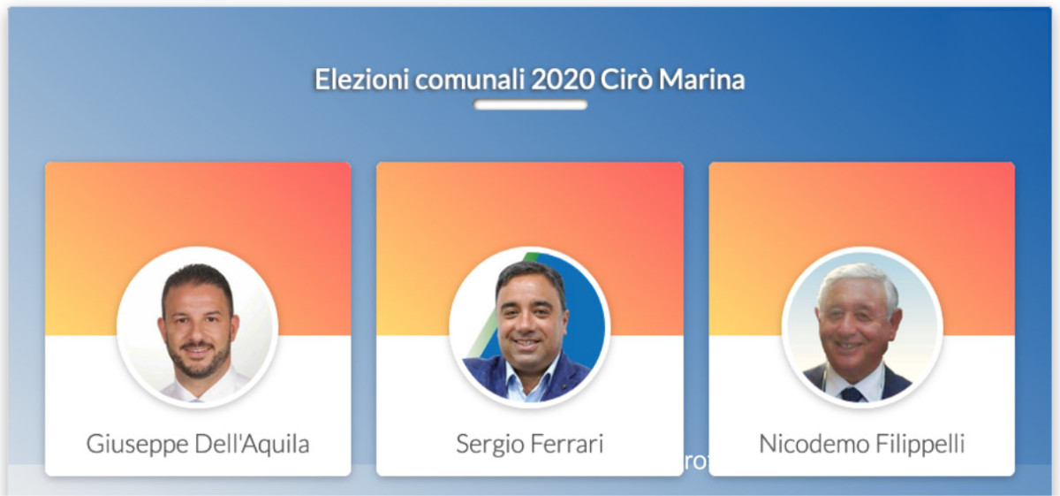The height and width of the screenshot is (496, 1060).
Task: Select Nicodemo Filippelli's circular profile photo
Action: tap(861, 327)
